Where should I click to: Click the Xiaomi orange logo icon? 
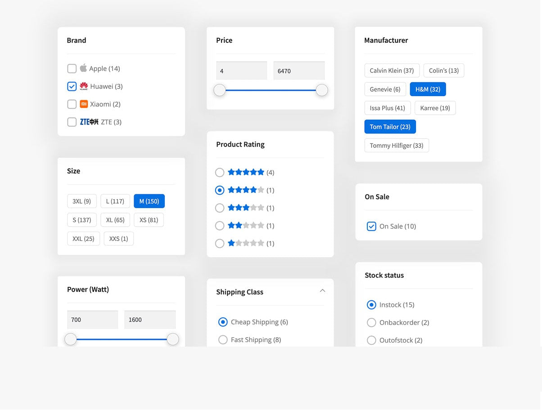tap(84, 104)
